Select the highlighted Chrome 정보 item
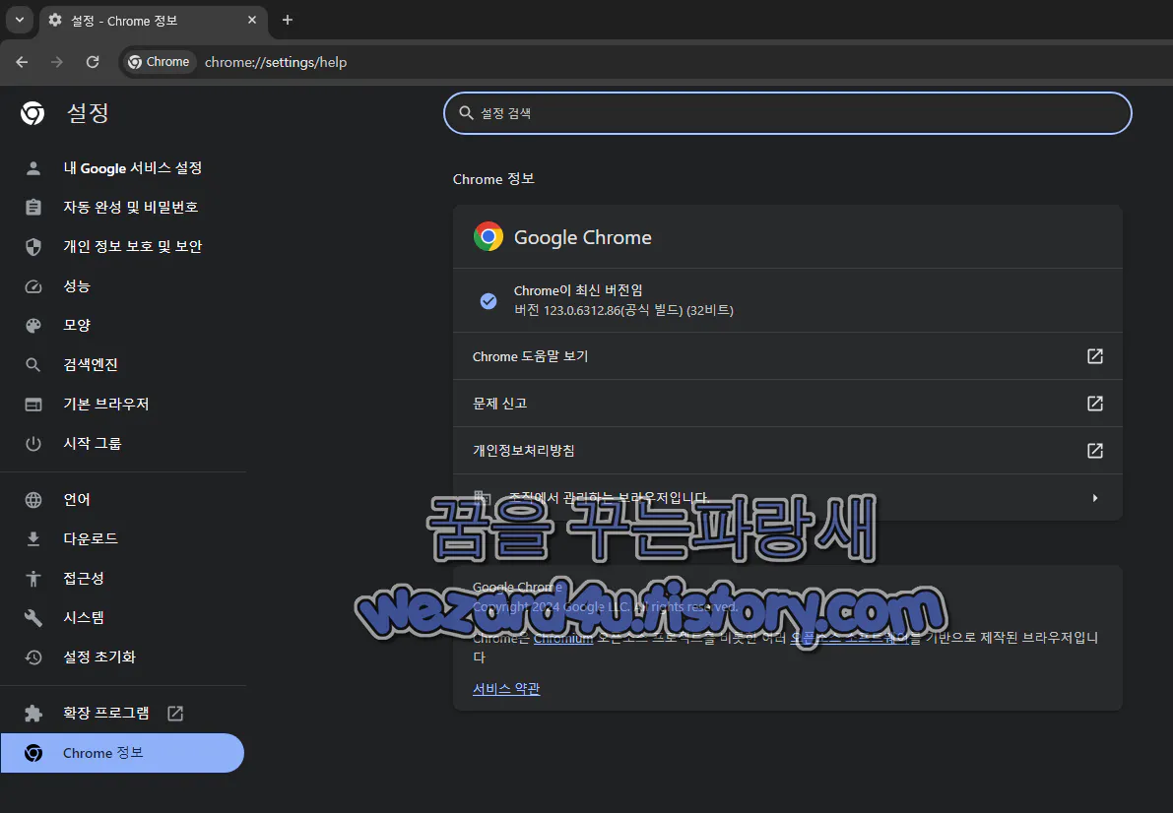Image resolution: width=1173 pixels, height=813 pixels. (x=122, y=753)
